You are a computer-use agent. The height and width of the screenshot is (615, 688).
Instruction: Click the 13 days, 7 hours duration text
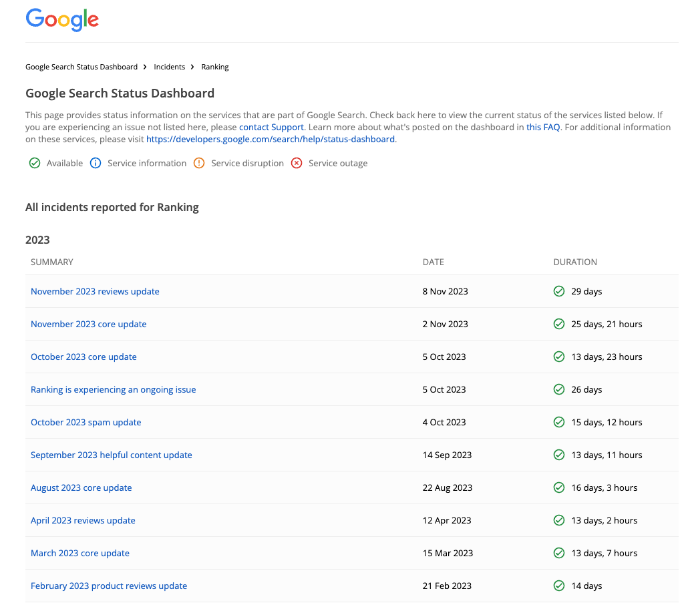coord(605,553)
